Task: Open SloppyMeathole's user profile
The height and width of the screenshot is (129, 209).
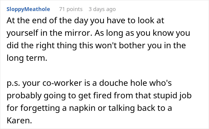Action: pos(28,9)
